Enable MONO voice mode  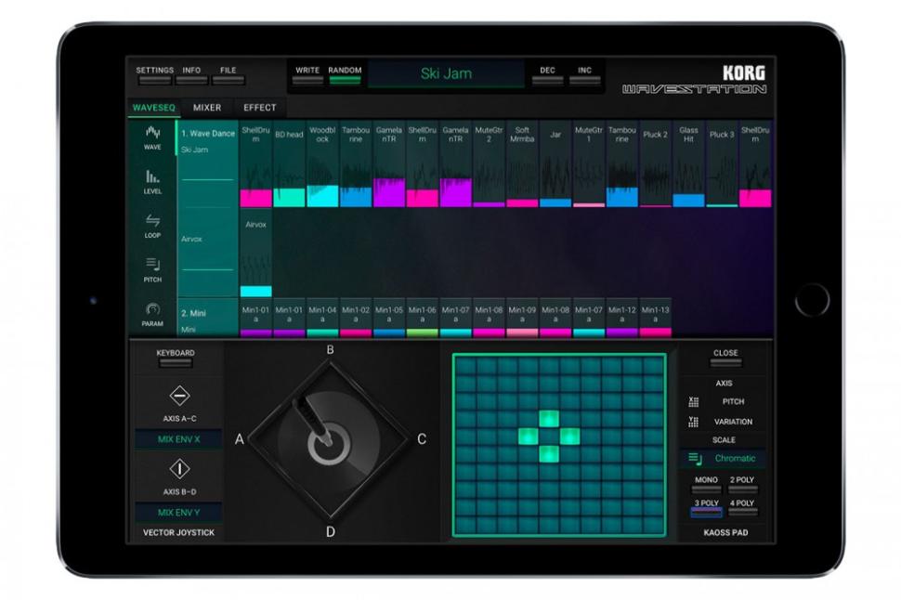(706, 485)
